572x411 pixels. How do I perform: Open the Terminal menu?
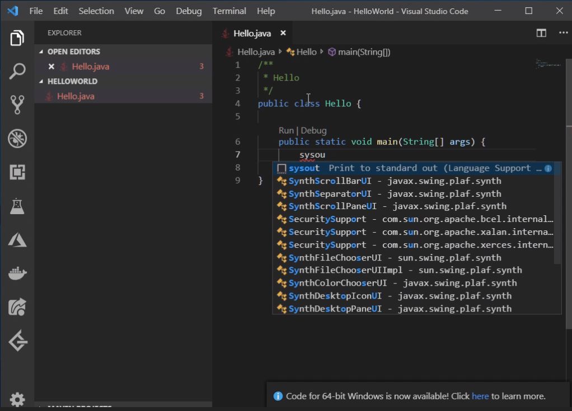pyautogui.click(x=229, y=11)
